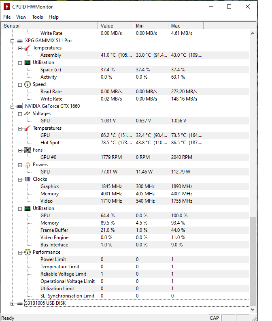Open the Tools menu

click(x=37, y=17)
